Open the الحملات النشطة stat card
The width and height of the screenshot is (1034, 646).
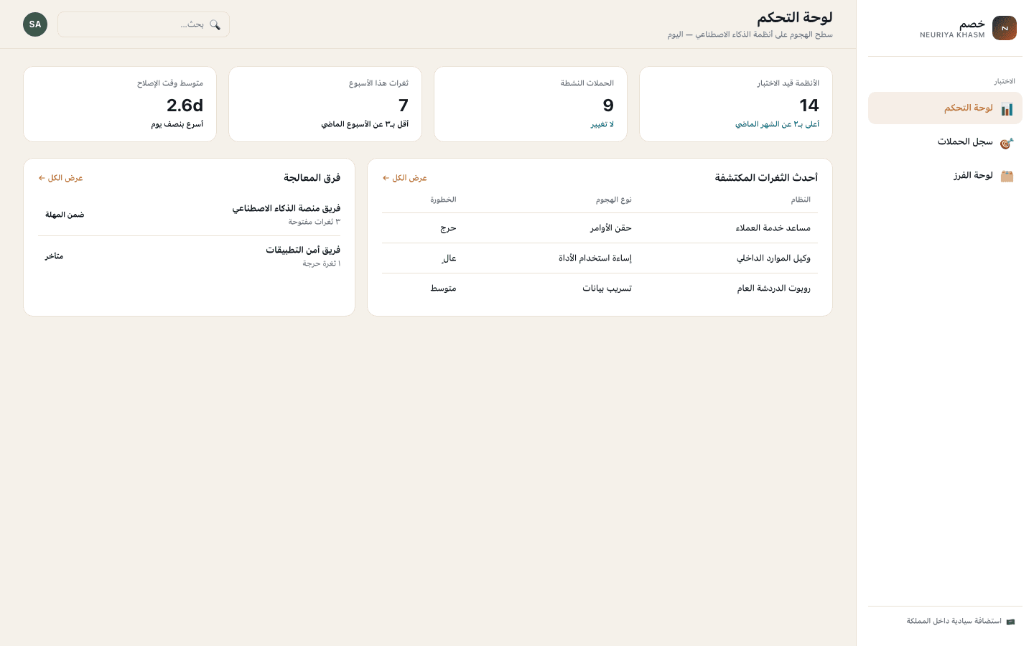point(531,104)
